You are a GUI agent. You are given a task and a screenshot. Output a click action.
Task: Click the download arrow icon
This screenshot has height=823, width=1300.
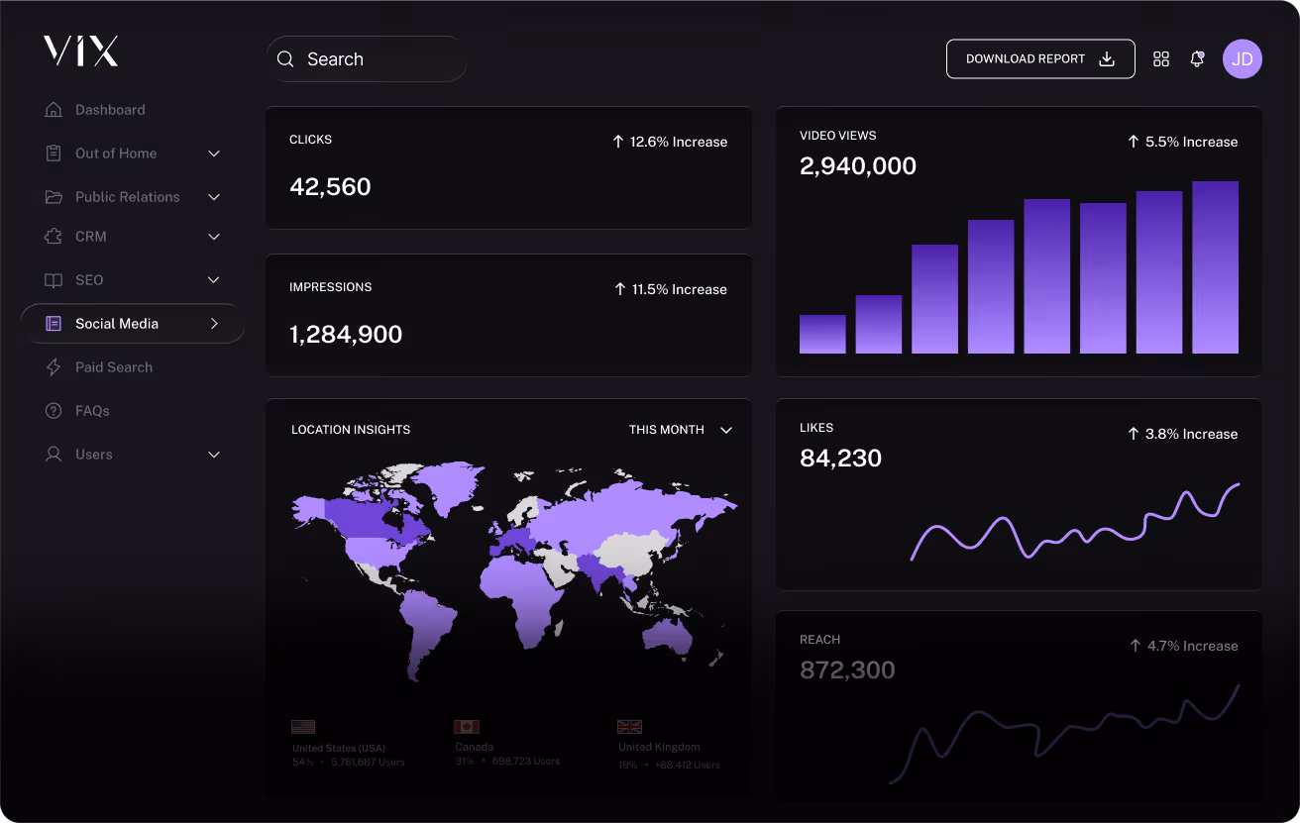(1107, 58)
